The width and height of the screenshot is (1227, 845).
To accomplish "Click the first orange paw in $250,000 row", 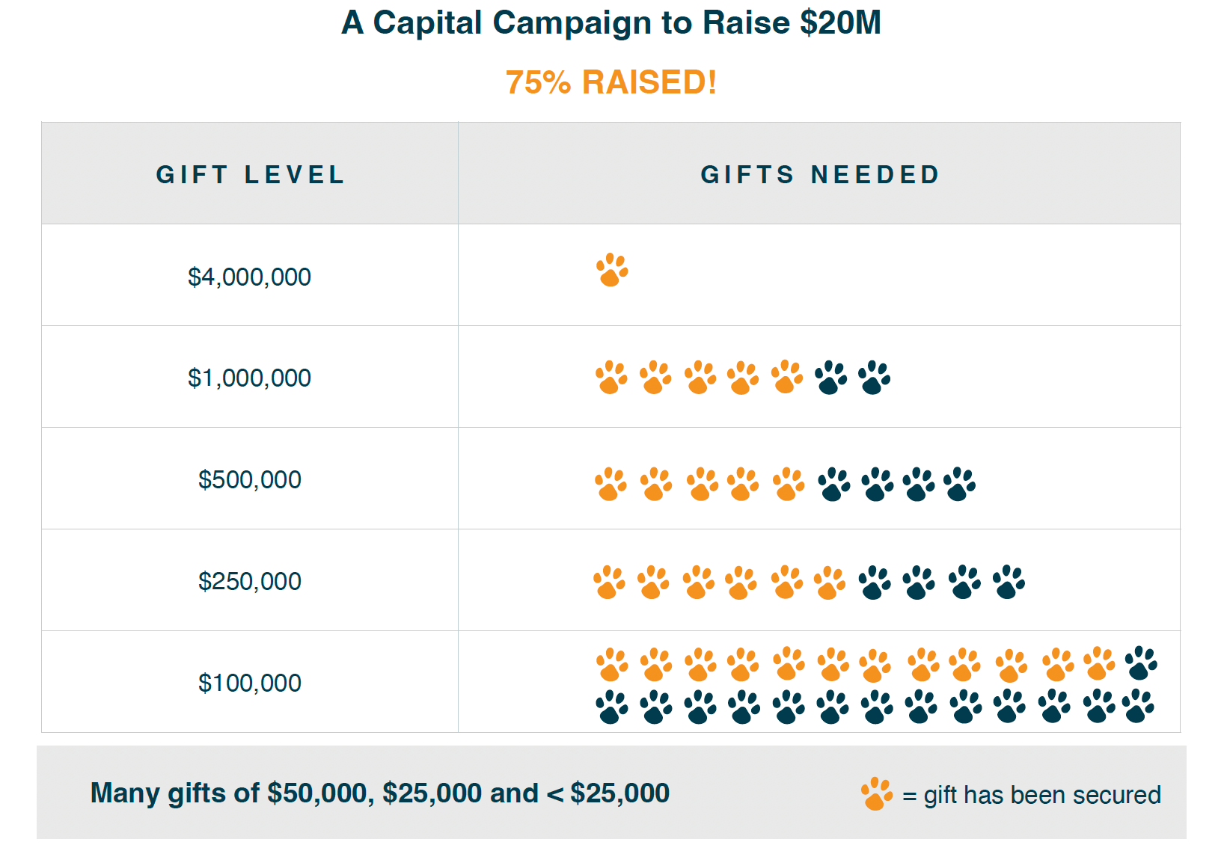I will tap(610, 583).
